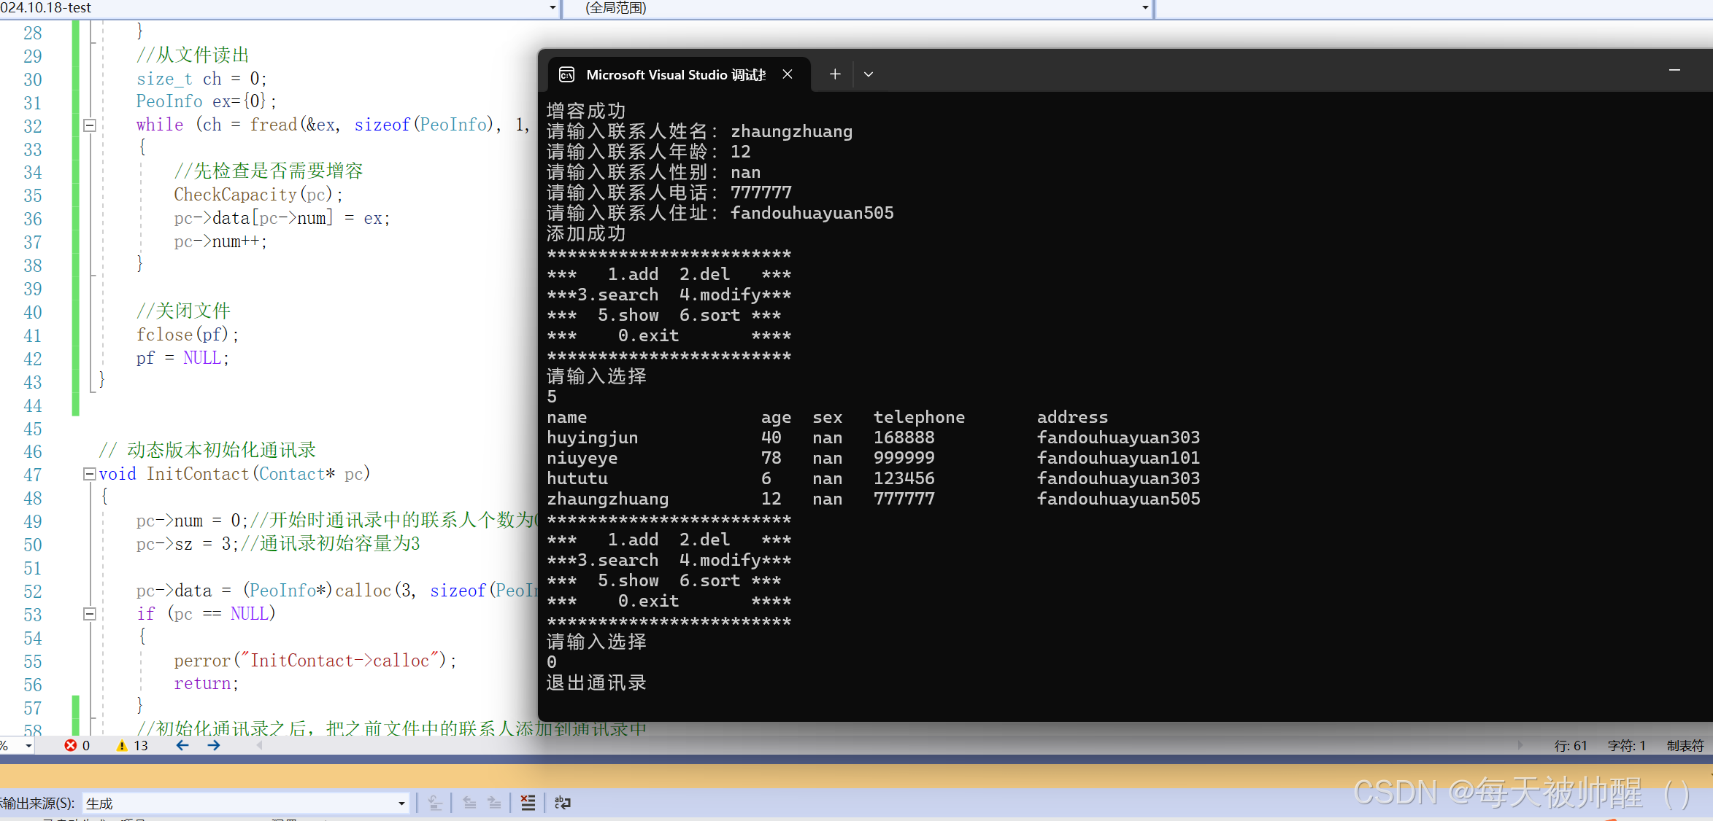Click code line 41 with fclose(pf)
The image size is (1713, 821).
point(187,335)
